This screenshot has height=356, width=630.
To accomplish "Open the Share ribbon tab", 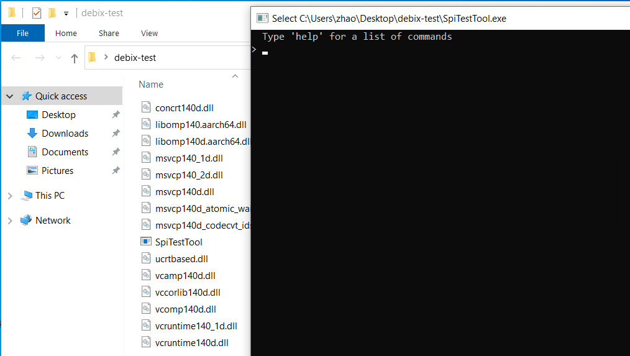I will click(109, 33).
